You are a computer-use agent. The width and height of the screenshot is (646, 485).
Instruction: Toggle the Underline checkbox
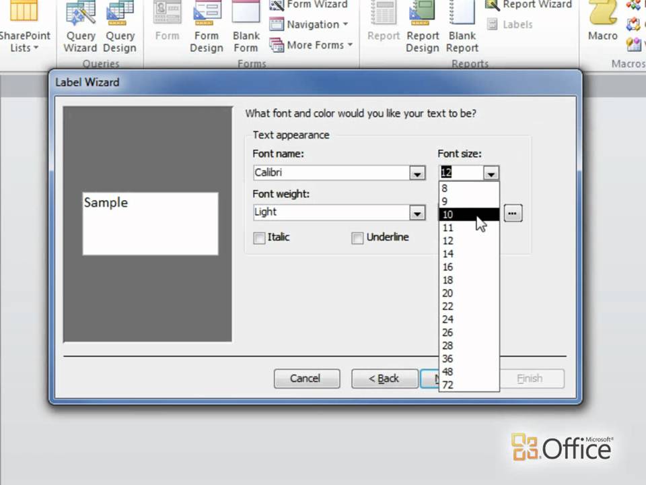357,238
